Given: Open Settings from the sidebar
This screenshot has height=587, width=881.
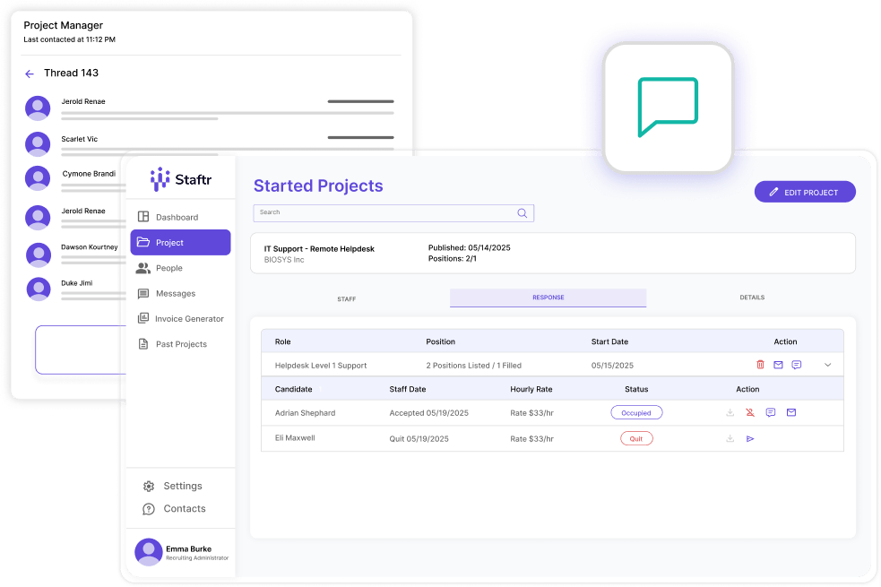Looking at the screenshot, I should pos(182,486).
